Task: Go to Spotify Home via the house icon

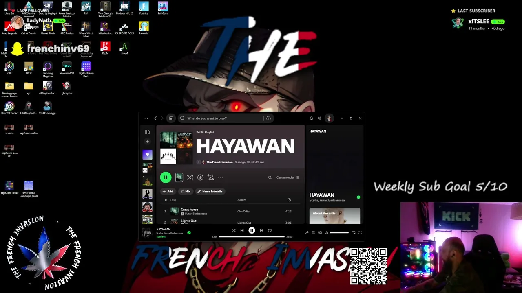Action: (171, 118)
